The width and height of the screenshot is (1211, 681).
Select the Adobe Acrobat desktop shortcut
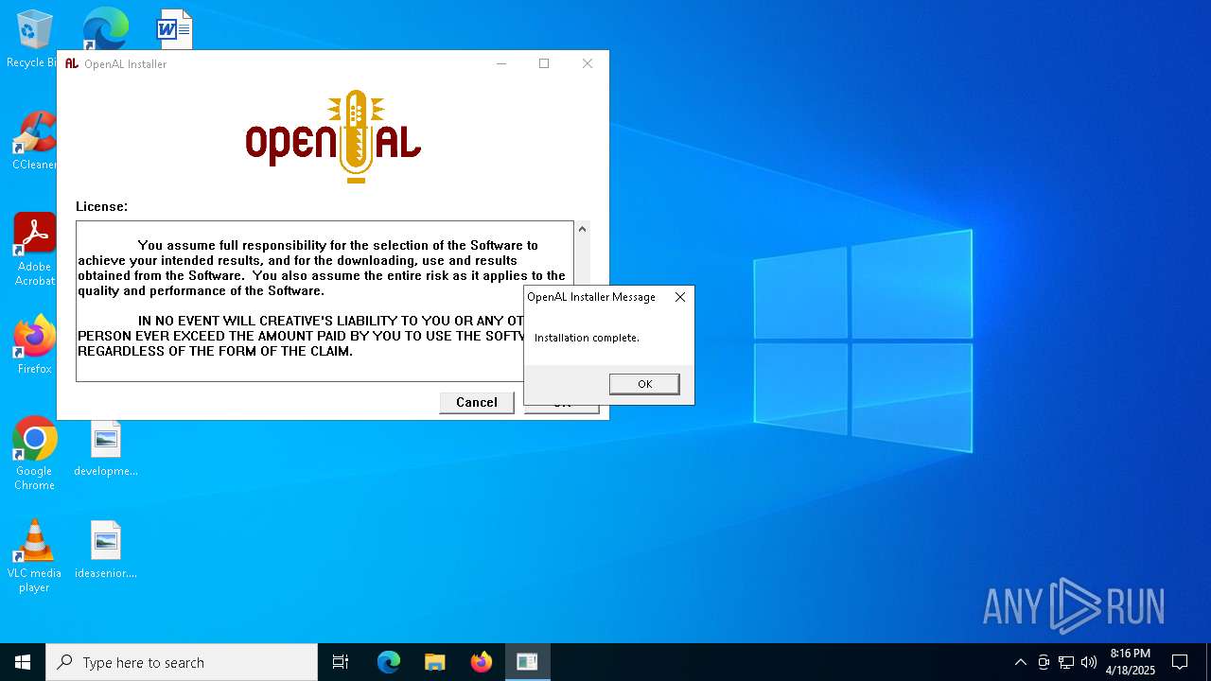click(34, 250)
